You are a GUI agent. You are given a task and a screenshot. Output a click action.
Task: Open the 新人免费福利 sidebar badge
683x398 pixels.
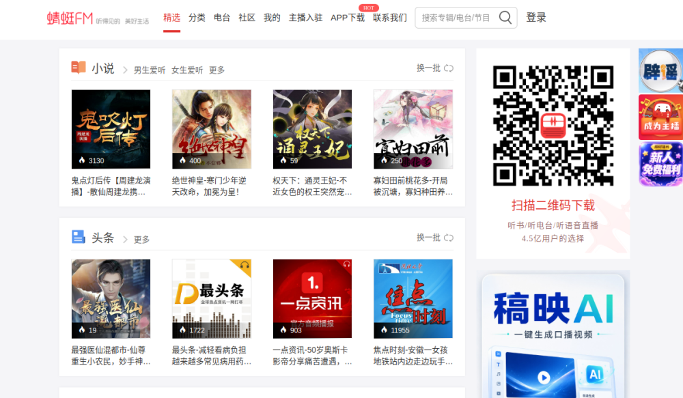[x=660, y=164]
